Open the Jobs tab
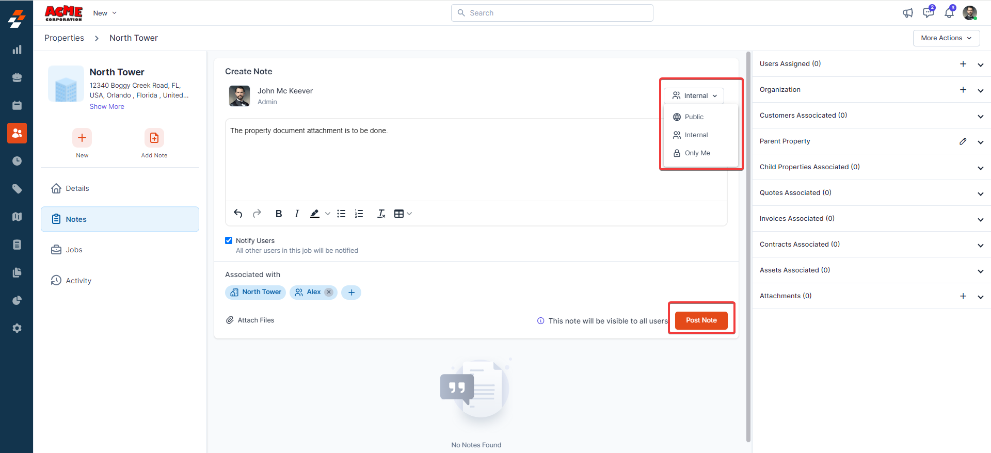This screenshot has width=991, height=453. (x=120, y=250)
